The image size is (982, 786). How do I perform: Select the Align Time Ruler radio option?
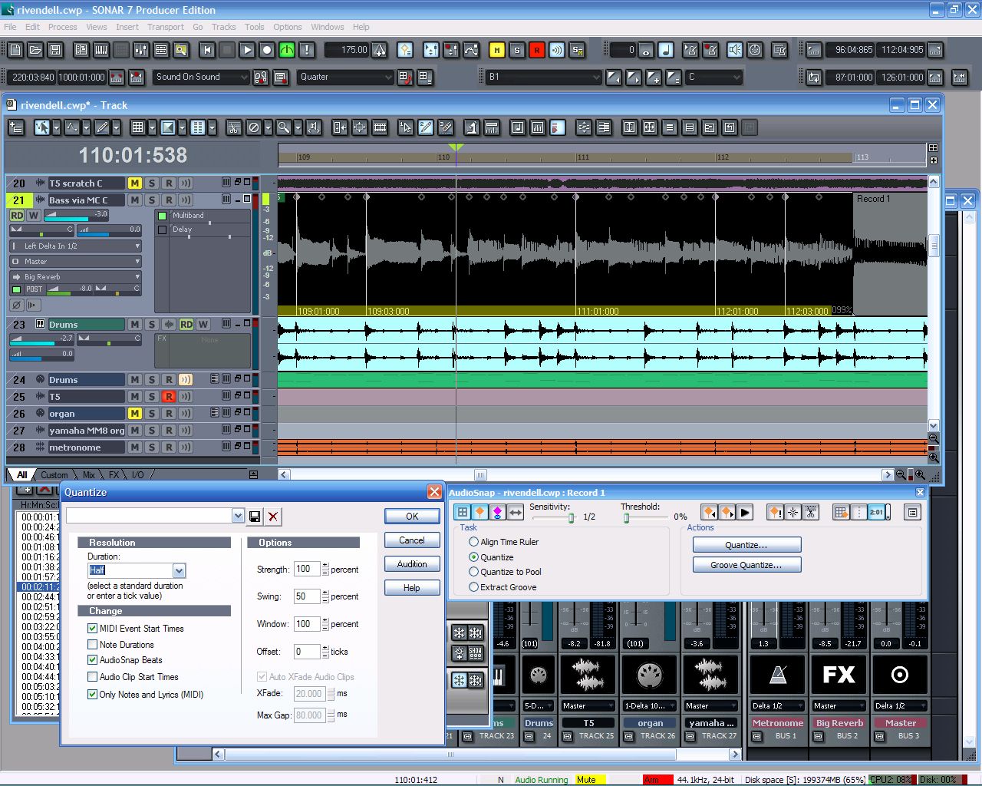pyautogui.click(x=473, y=542)
